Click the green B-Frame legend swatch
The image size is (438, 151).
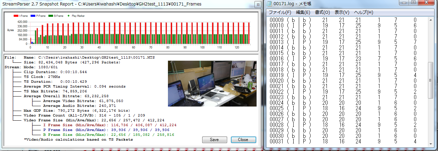tap(51, 16)
